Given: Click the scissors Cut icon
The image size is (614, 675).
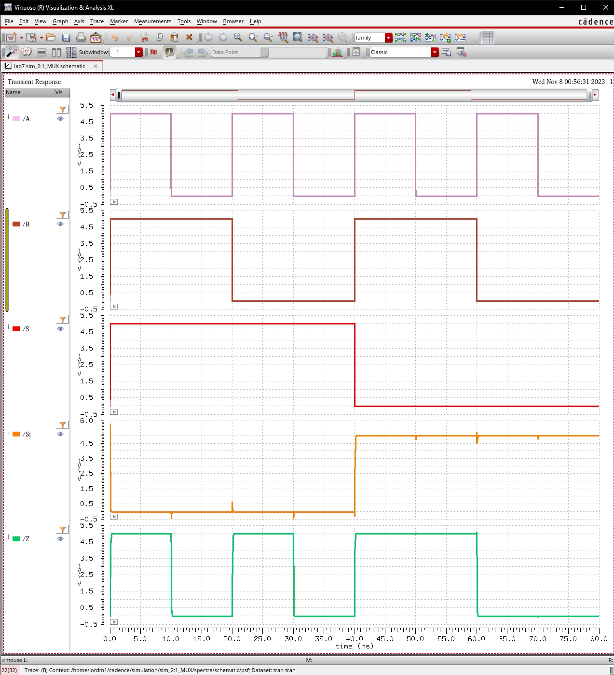Looking at the screenshot, I should pos(144,38).
